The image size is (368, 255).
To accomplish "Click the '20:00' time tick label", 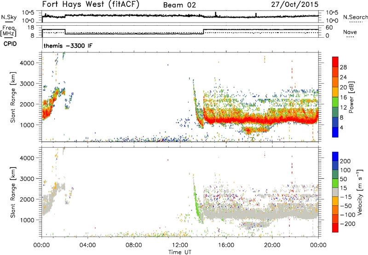I will pyautogui.click(x=272, y=245).
